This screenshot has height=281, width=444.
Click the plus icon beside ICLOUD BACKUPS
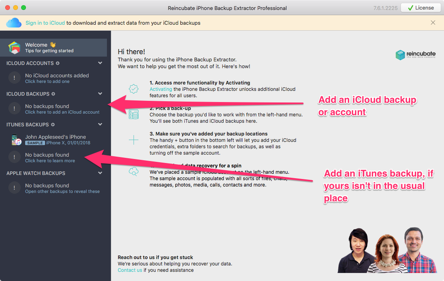[53, 94]
